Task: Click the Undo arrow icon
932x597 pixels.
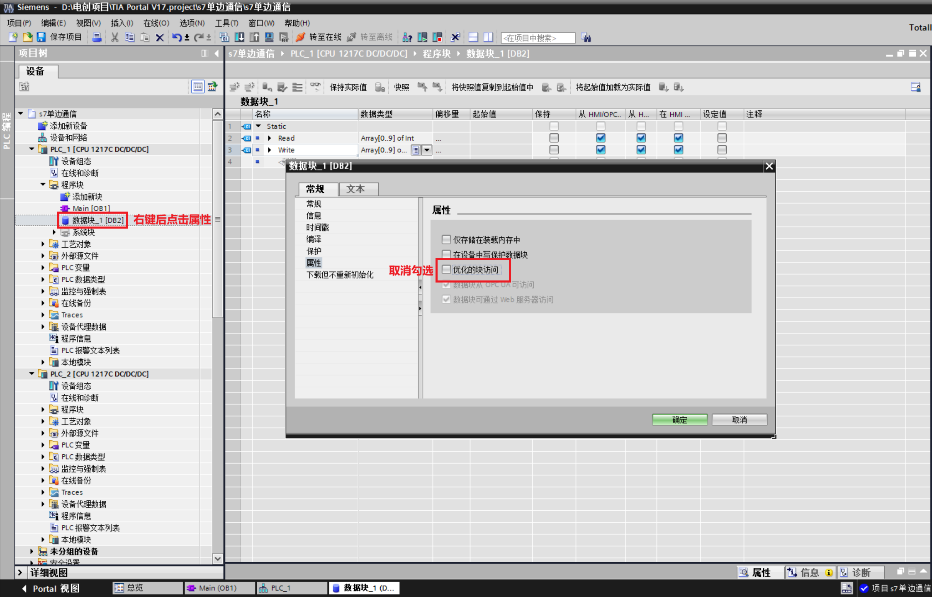Action: point(176,37)
